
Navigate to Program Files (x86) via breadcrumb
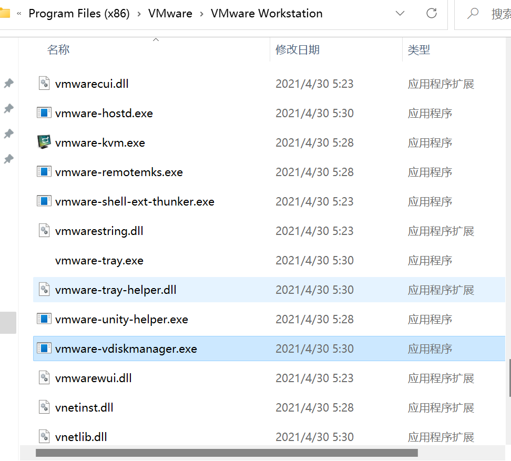[x=79, y=13]
